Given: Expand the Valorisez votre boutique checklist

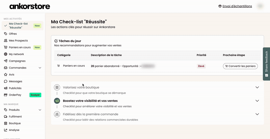Looking at the screenshot, I should tap(257, 87).
